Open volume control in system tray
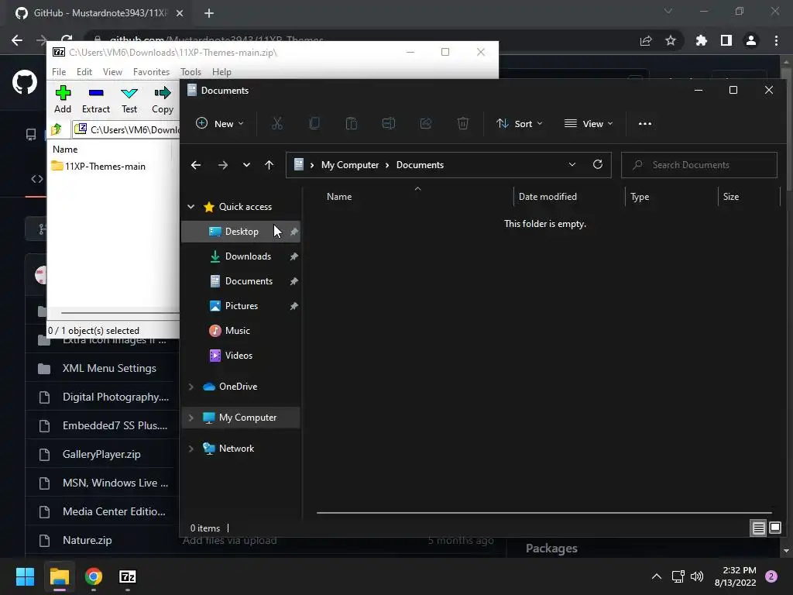This screenshot has height=595, width=793. point(697,576)
